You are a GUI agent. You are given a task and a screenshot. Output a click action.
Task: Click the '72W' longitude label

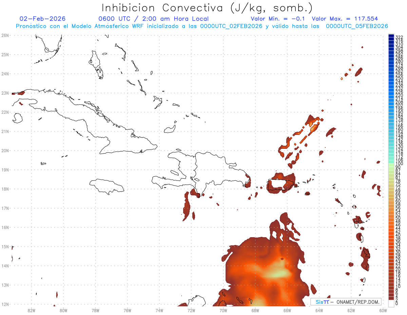(x=191, y=310)
